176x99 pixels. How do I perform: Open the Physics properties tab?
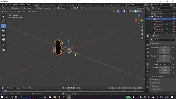147,71
